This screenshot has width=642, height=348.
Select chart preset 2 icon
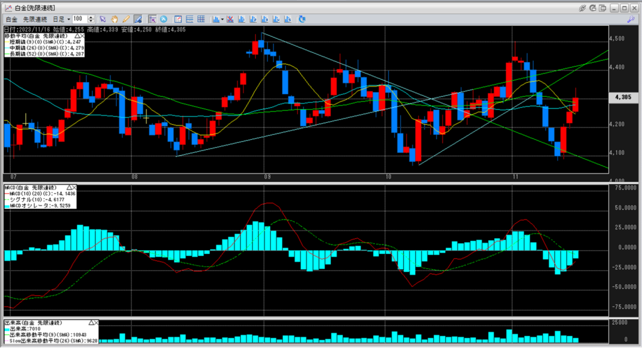tap(253, 19)
